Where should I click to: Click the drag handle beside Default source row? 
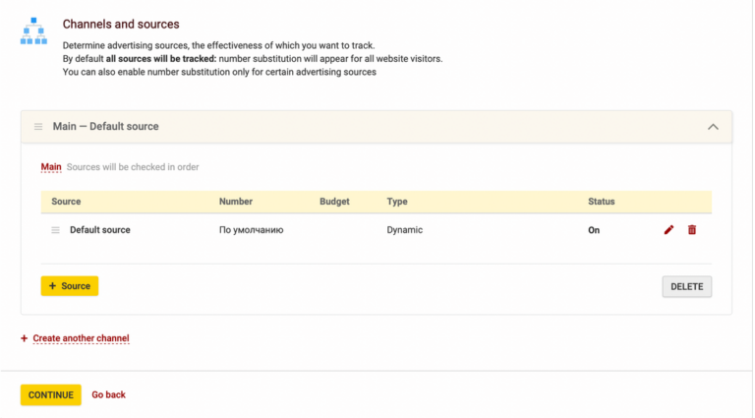click(x=56, y=230)
